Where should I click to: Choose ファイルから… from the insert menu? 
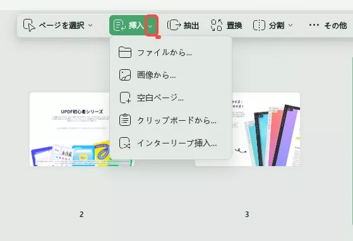[x=171, y=53]
